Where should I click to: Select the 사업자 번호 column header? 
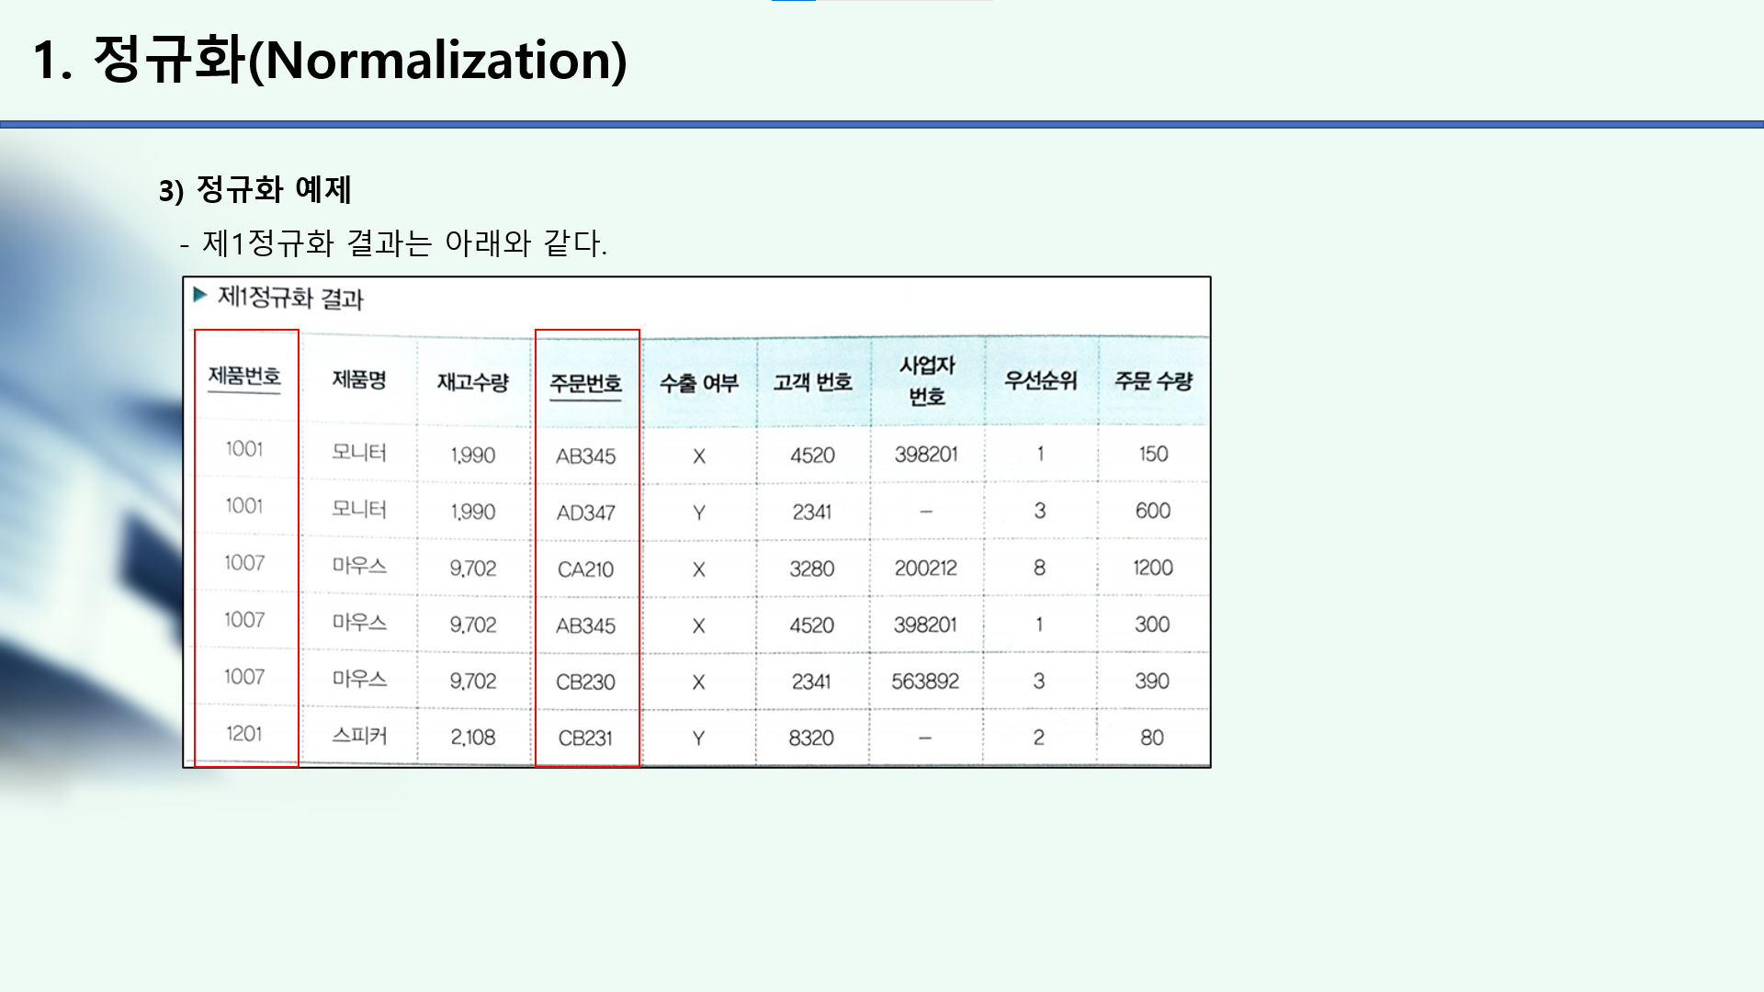point(927,380)
